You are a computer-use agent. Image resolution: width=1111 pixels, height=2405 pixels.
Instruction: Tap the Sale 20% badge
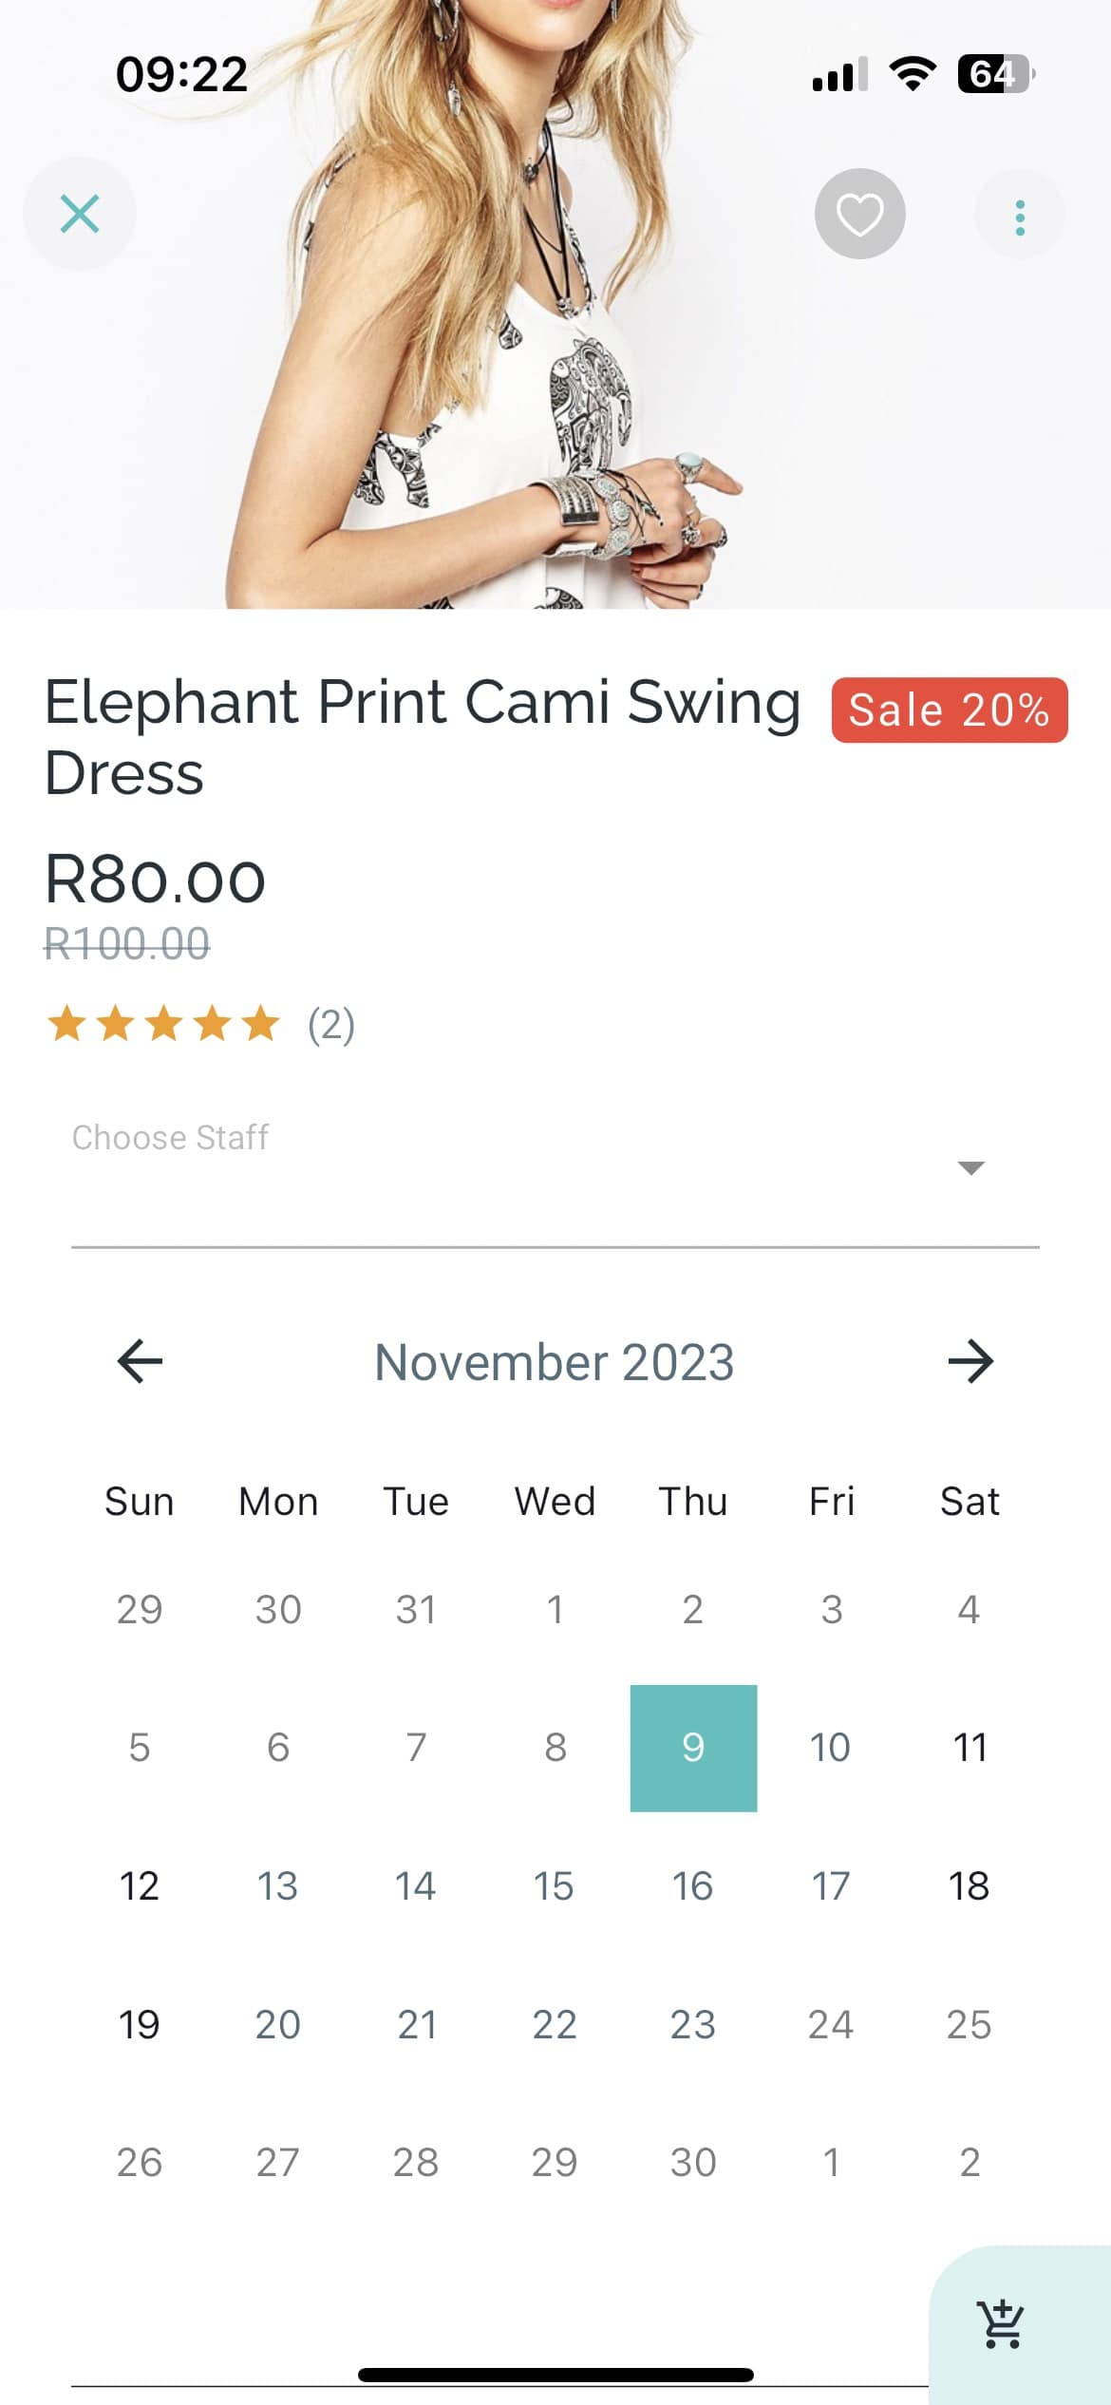pos(949,710)
